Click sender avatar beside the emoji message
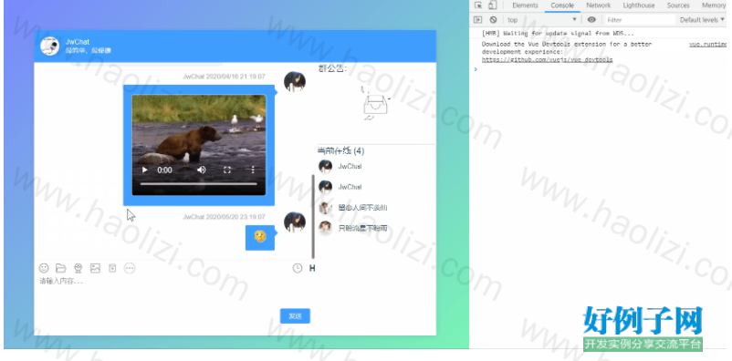 295,222
